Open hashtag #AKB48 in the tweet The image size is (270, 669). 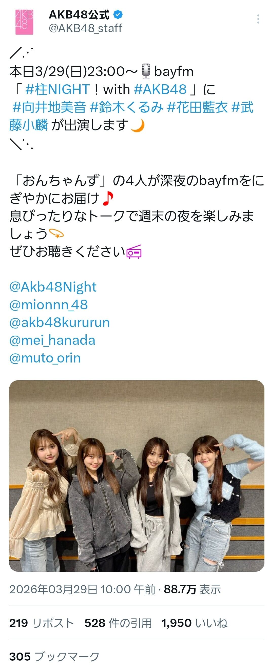160,89
